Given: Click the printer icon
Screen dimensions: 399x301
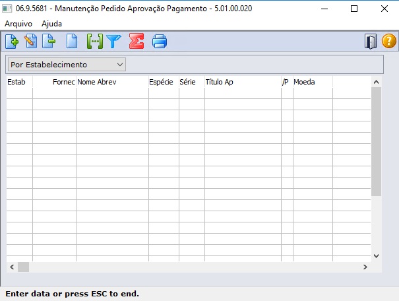Looking at the screenshot, I should click(x=160, y=42).
